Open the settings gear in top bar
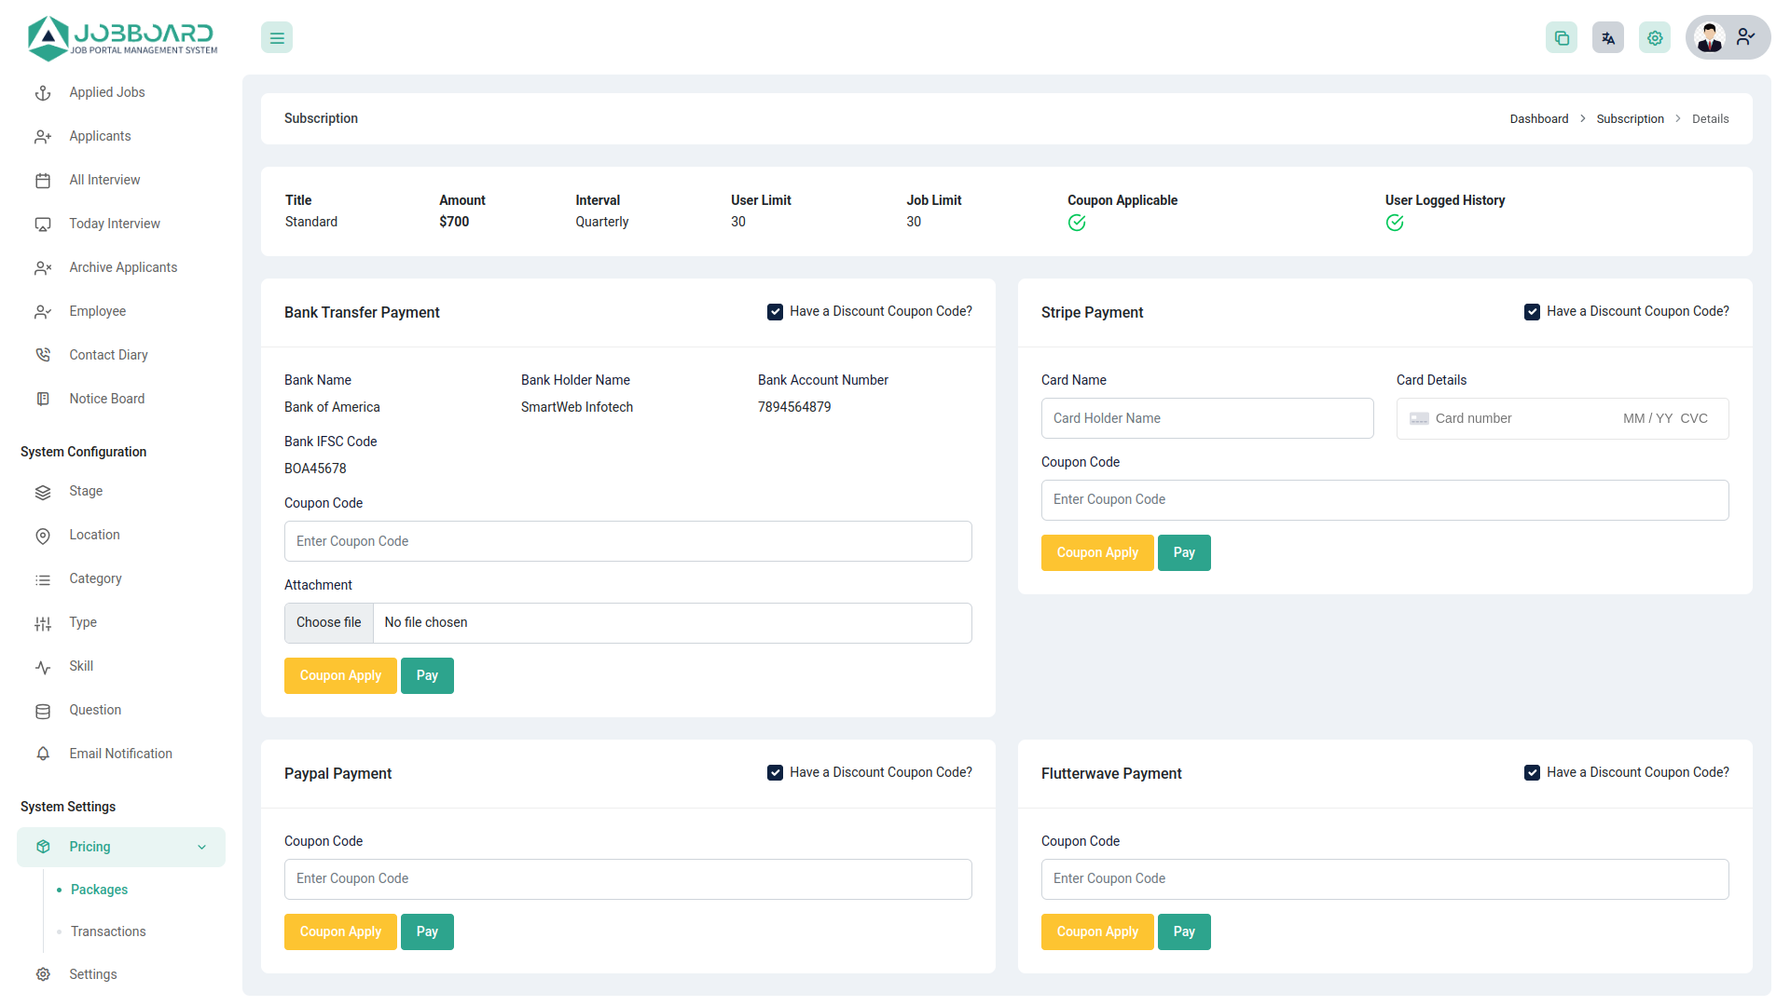 coord(1655,37)
